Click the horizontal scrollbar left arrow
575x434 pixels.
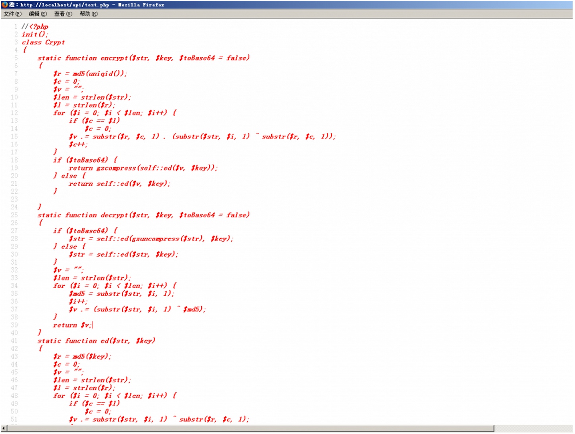[4, 428]
